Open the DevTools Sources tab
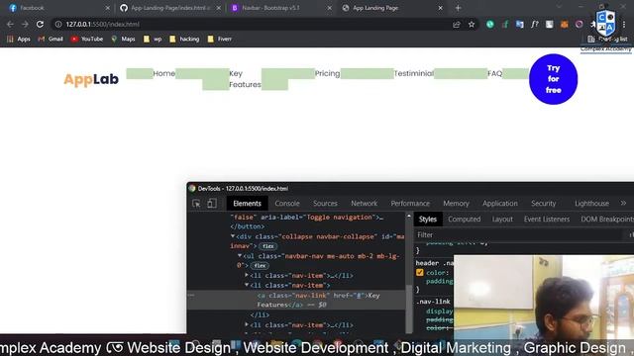Image resolution: width=634 pixels, height=356 pixels. point(325,204)
